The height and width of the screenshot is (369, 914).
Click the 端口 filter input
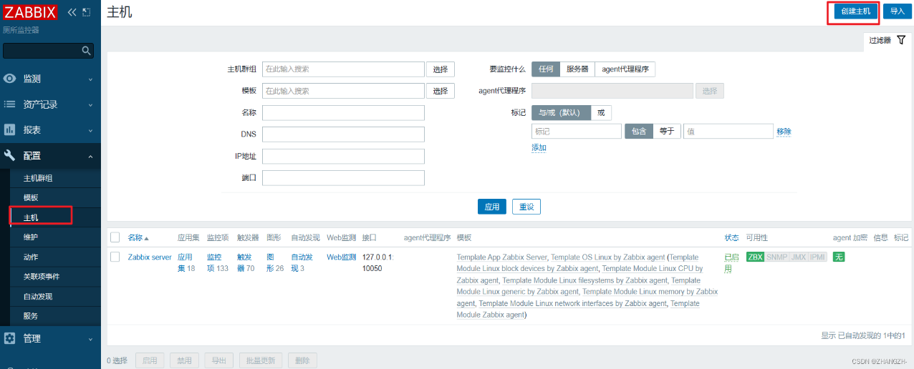pos(343,177)
